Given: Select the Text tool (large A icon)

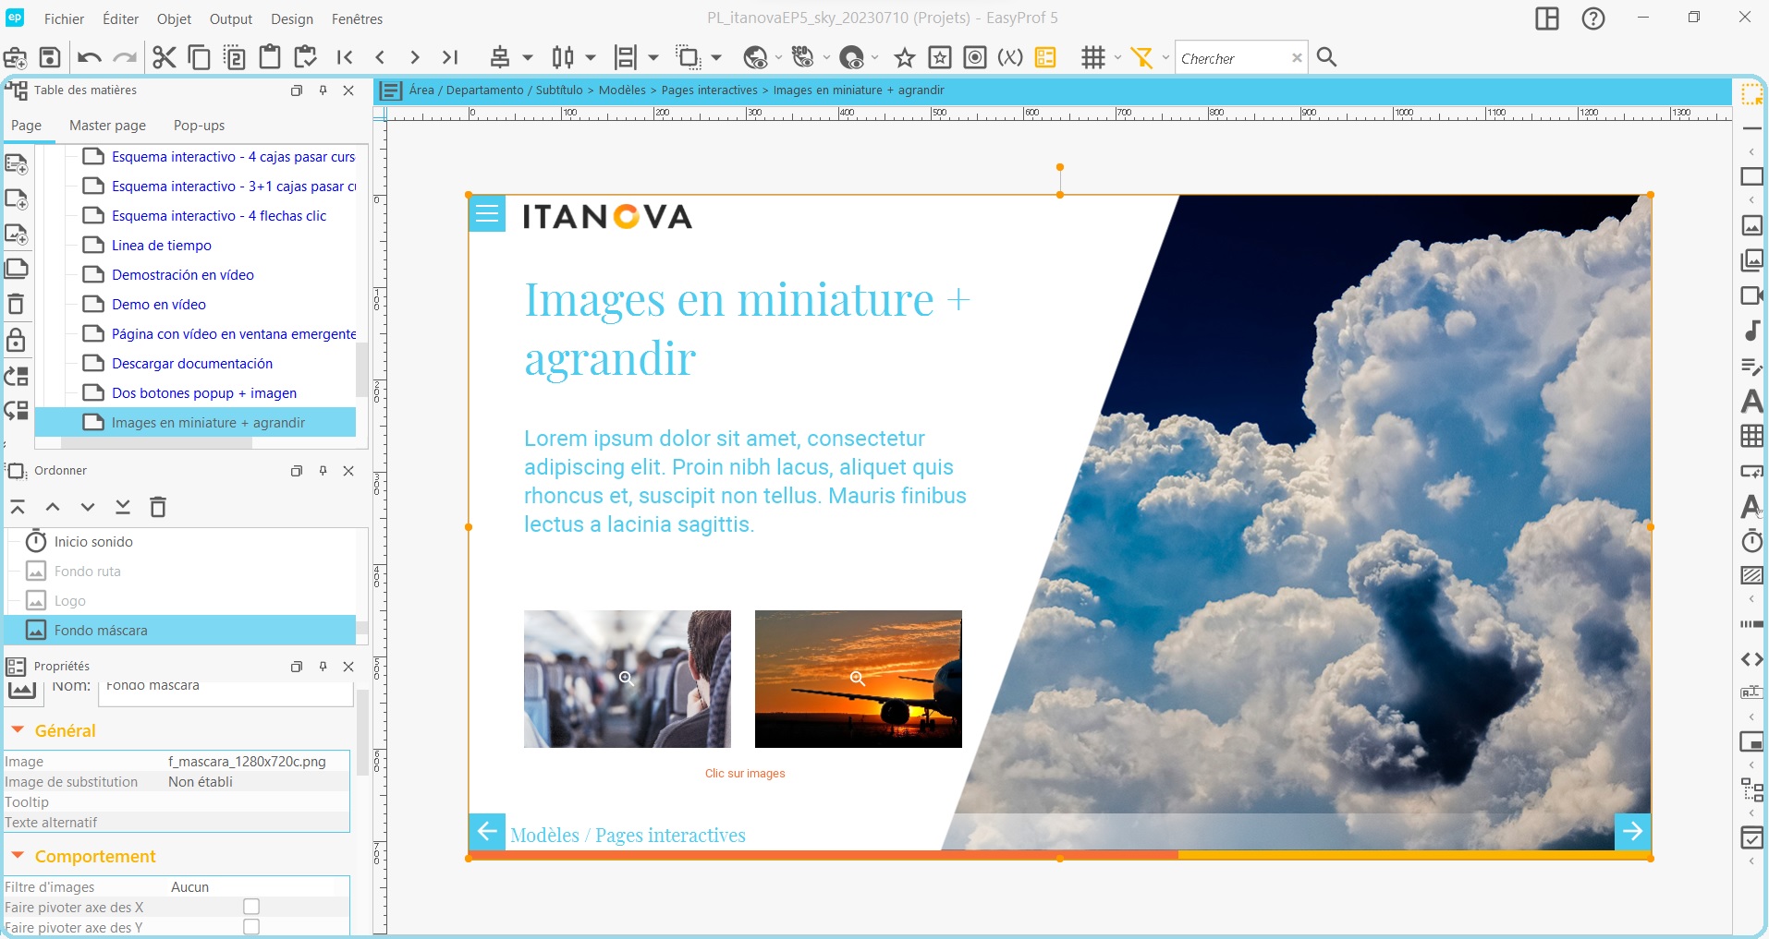Looking at the screenshot, I should click(1751, 402).
